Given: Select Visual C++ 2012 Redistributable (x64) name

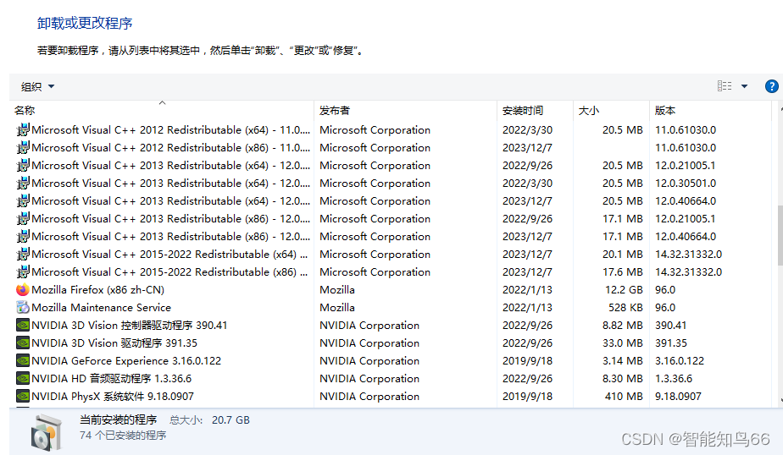Looking at the screenshot, I should click(x=171, y=129).
